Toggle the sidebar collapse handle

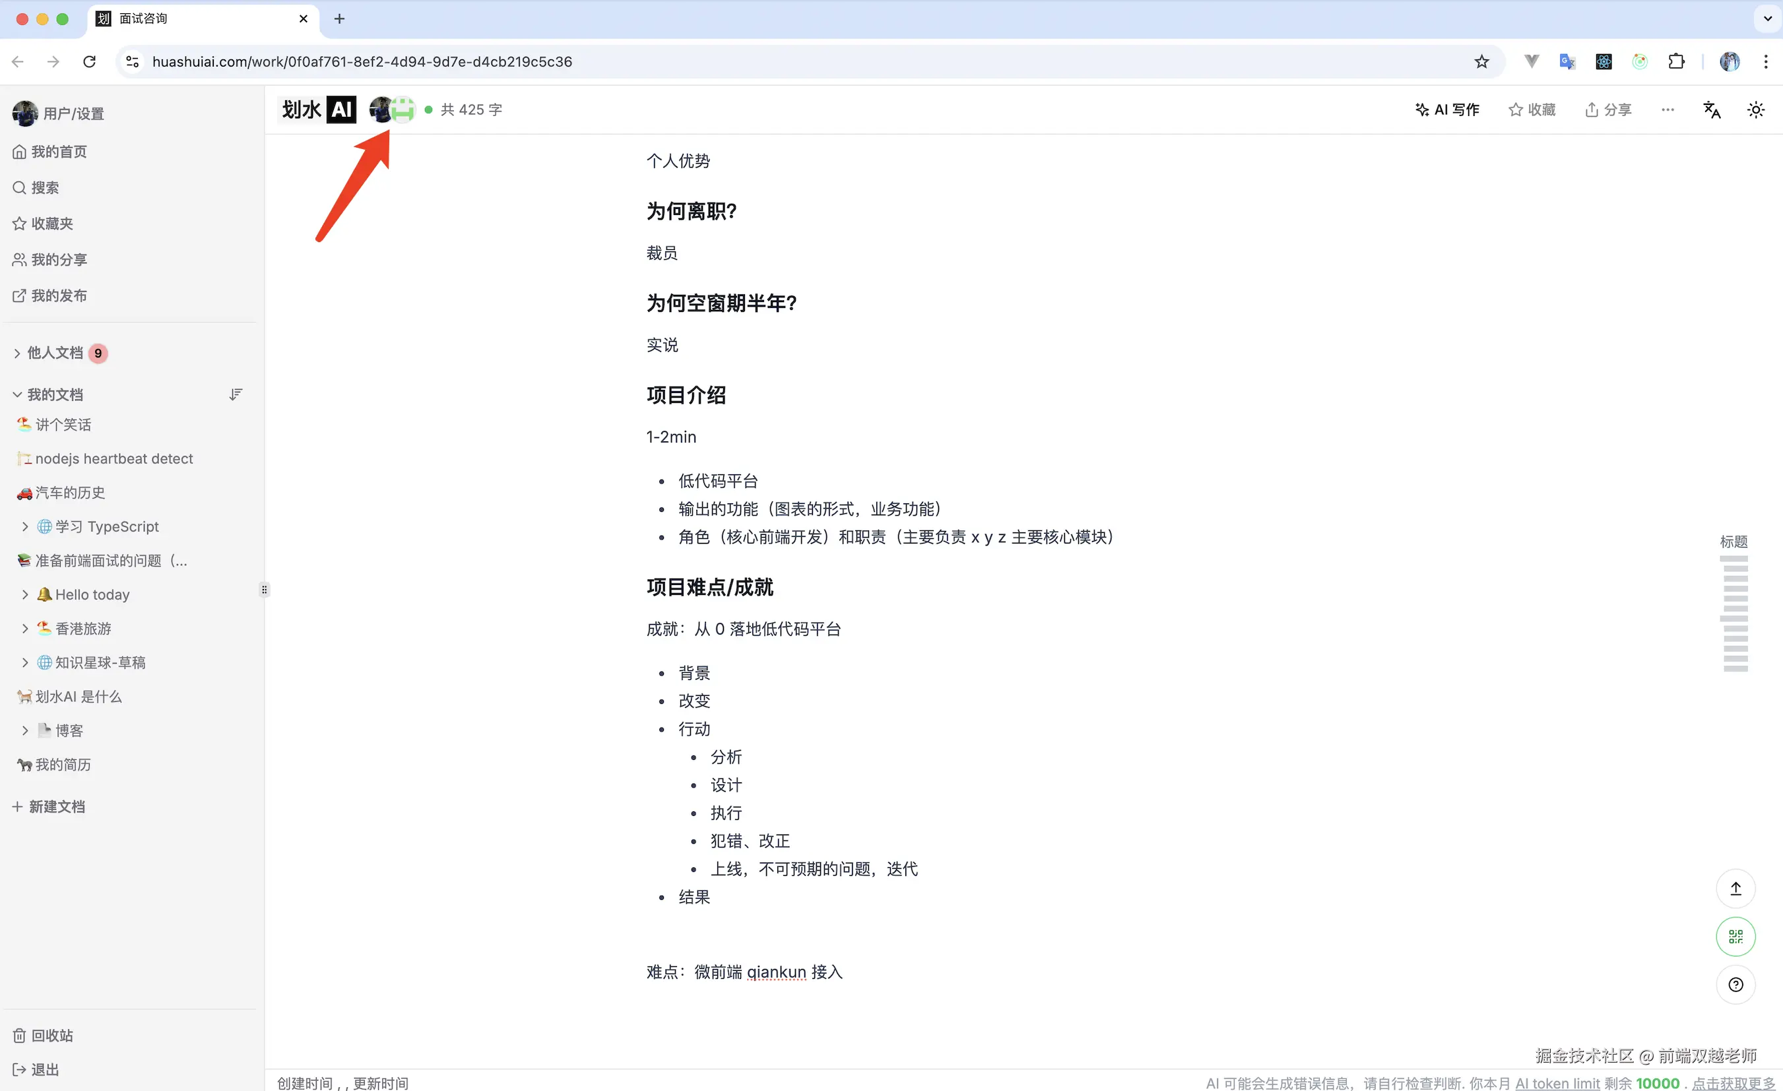[264, 589]
